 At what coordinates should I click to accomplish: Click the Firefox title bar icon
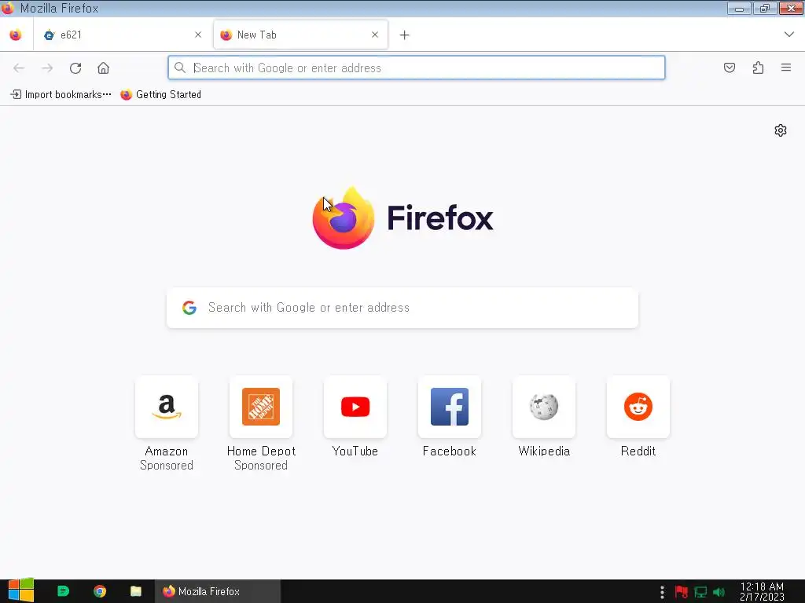[8, 8]
